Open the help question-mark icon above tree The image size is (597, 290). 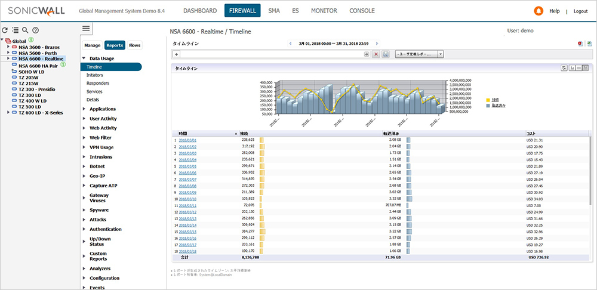tap(35, 30)
